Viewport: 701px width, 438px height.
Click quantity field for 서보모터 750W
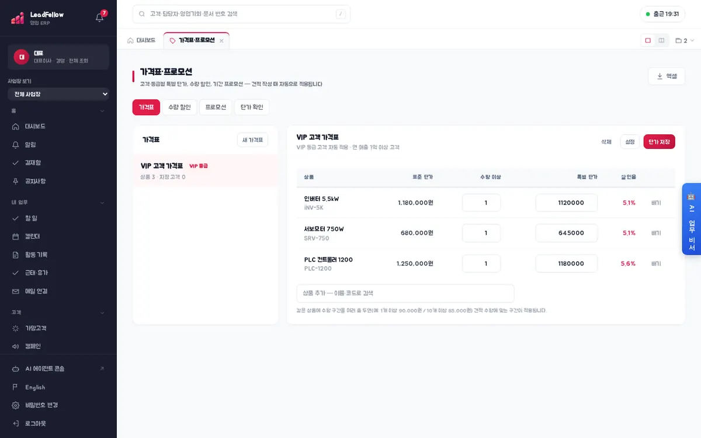[x=481, y=233]
